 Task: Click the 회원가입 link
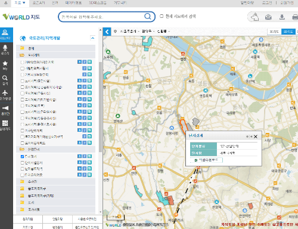[x=287, y=3]
